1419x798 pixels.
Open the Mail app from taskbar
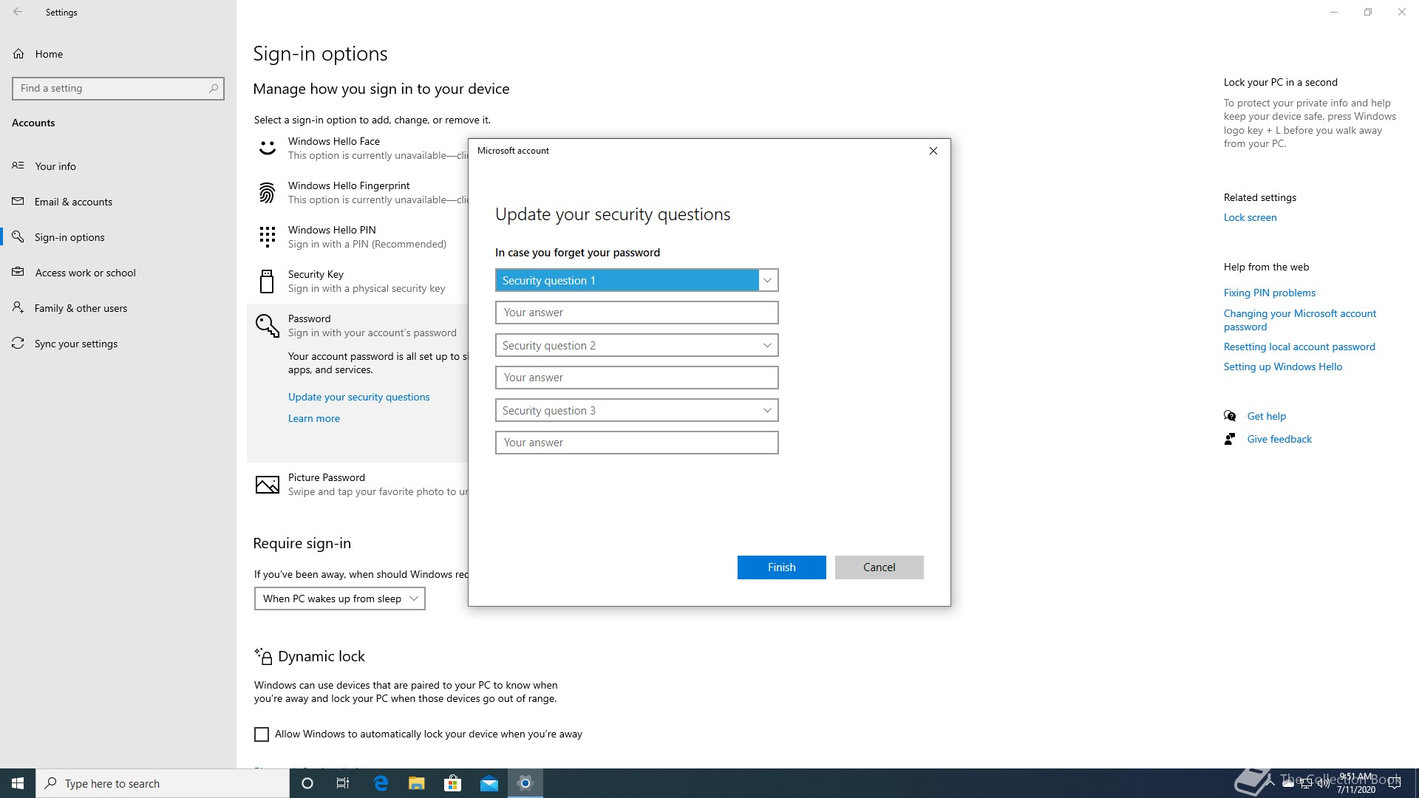(x=489, y=783)
